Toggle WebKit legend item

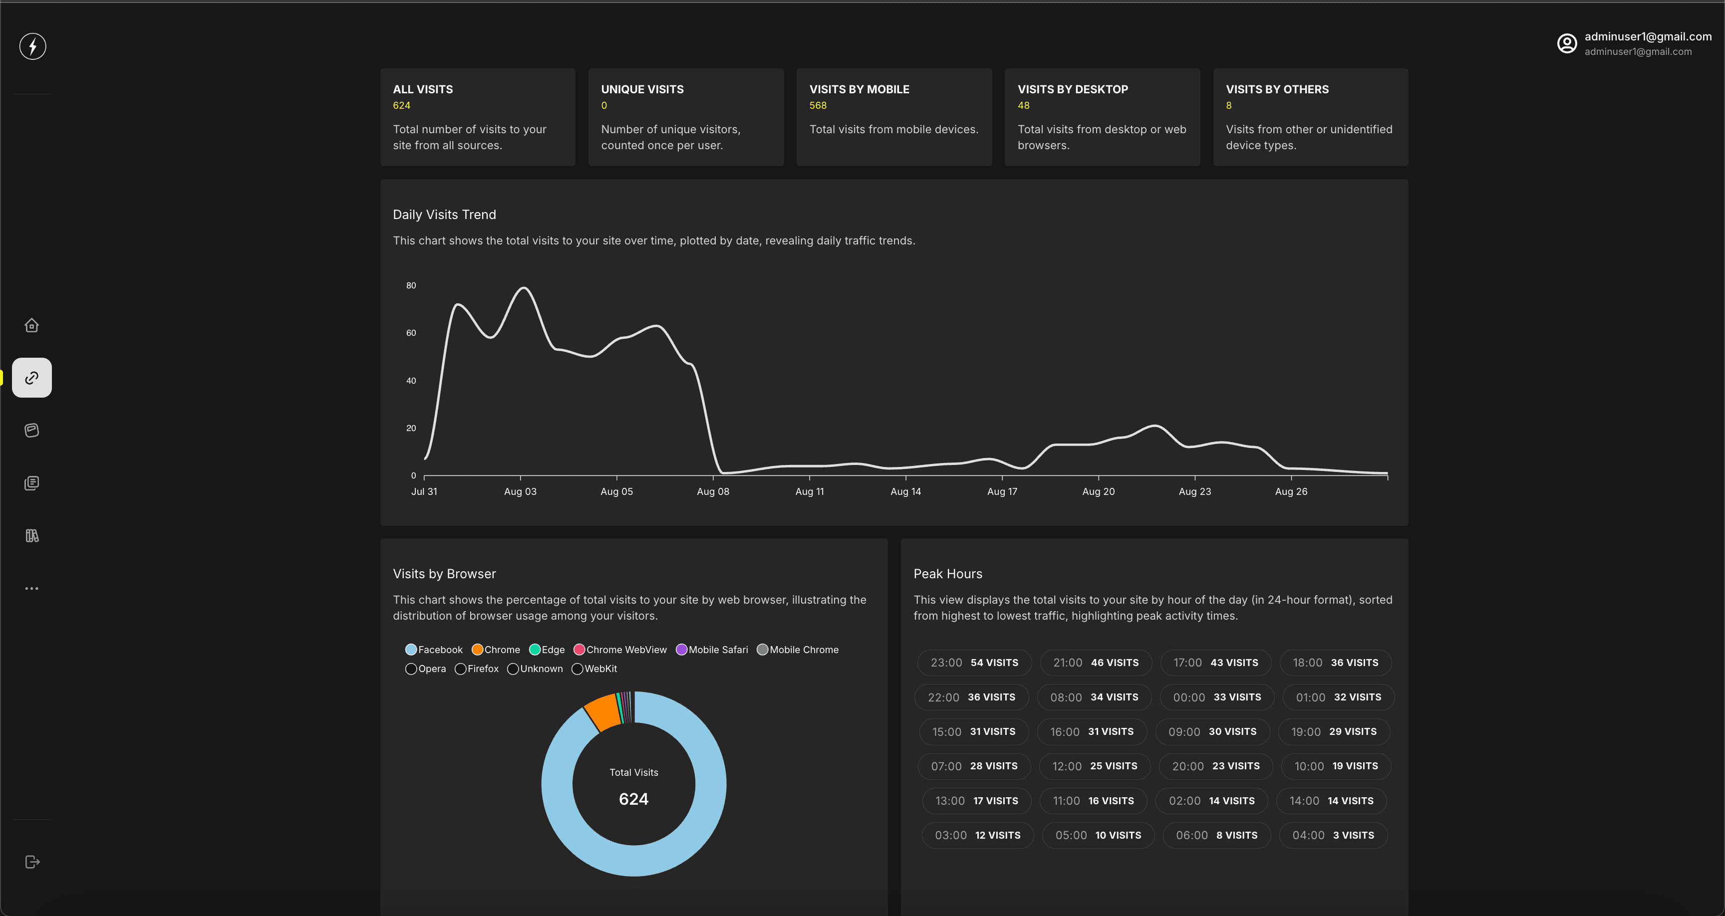(594, 669)
